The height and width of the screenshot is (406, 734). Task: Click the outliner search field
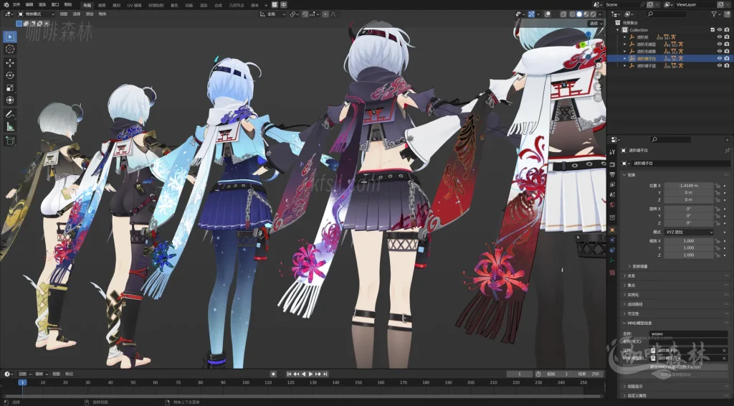pos(667,14)
